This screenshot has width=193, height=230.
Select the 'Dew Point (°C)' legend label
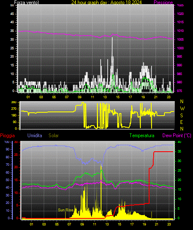(x=177, y=136)
